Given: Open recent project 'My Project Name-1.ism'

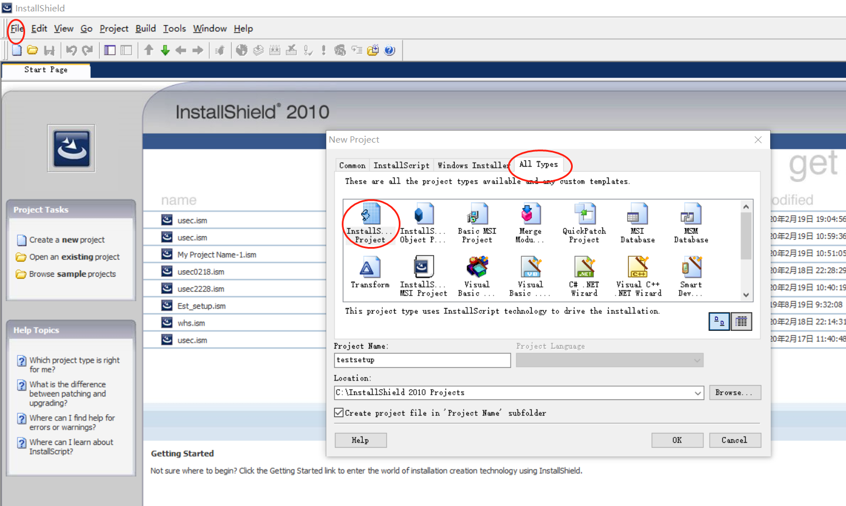Looking at the screenshot, I should (216, 254).
